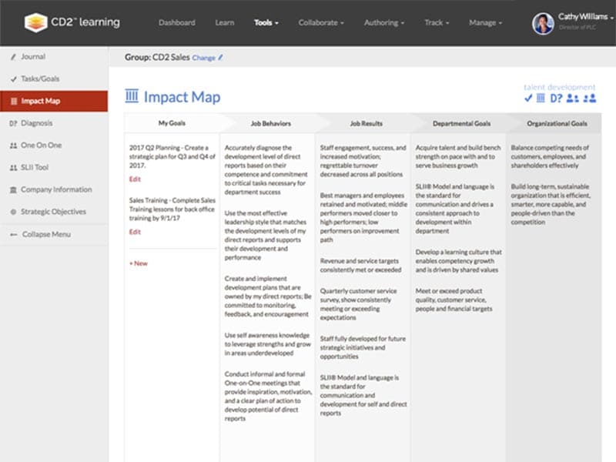
Task: Open Company Information from the sidebar
Action: 56,189
